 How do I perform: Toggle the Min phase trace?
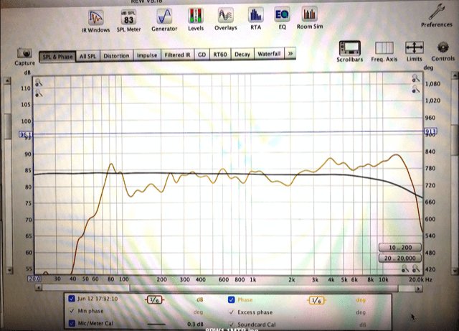(x=72, y=311)
